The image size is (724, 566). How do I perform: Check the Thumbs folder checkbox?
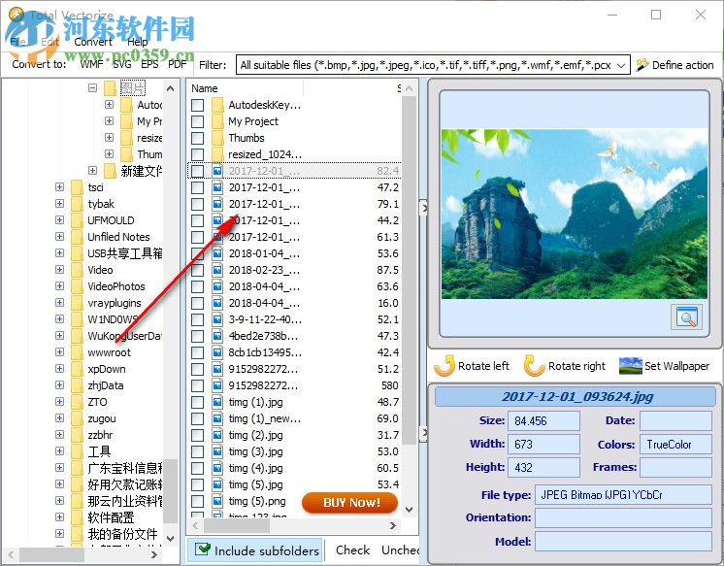(x=198, y=138)
